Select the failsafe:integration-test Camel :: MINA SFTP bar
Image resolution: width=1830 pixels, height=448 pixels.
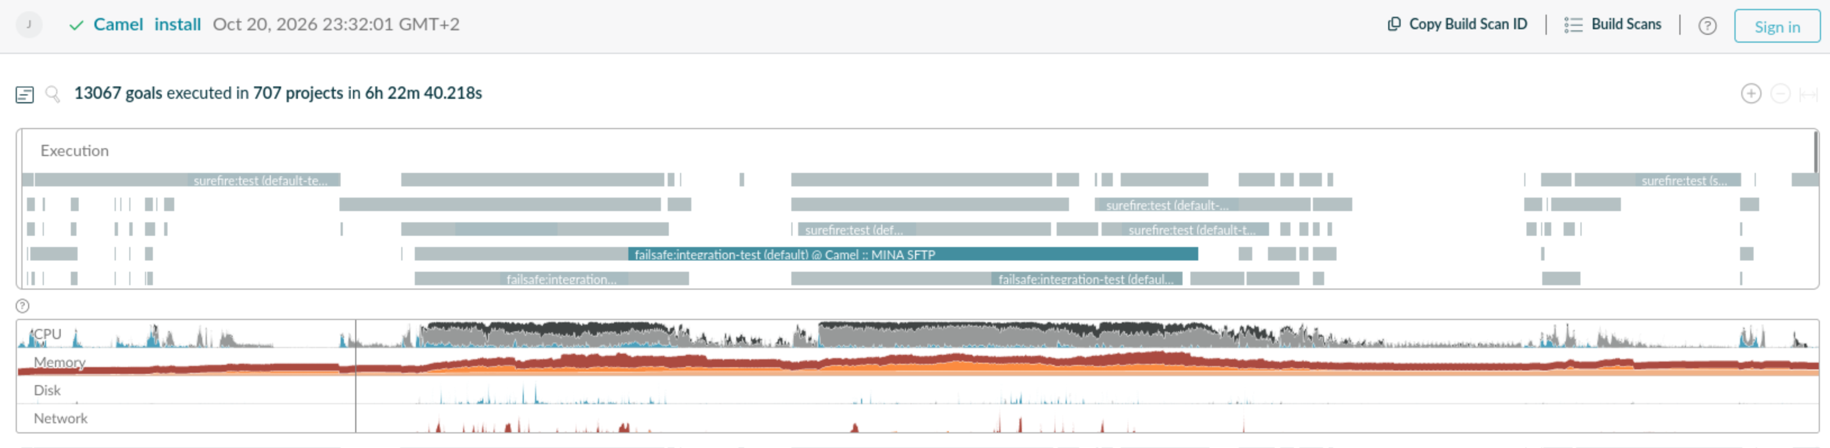pyautogui.click(x=913, y=253)
